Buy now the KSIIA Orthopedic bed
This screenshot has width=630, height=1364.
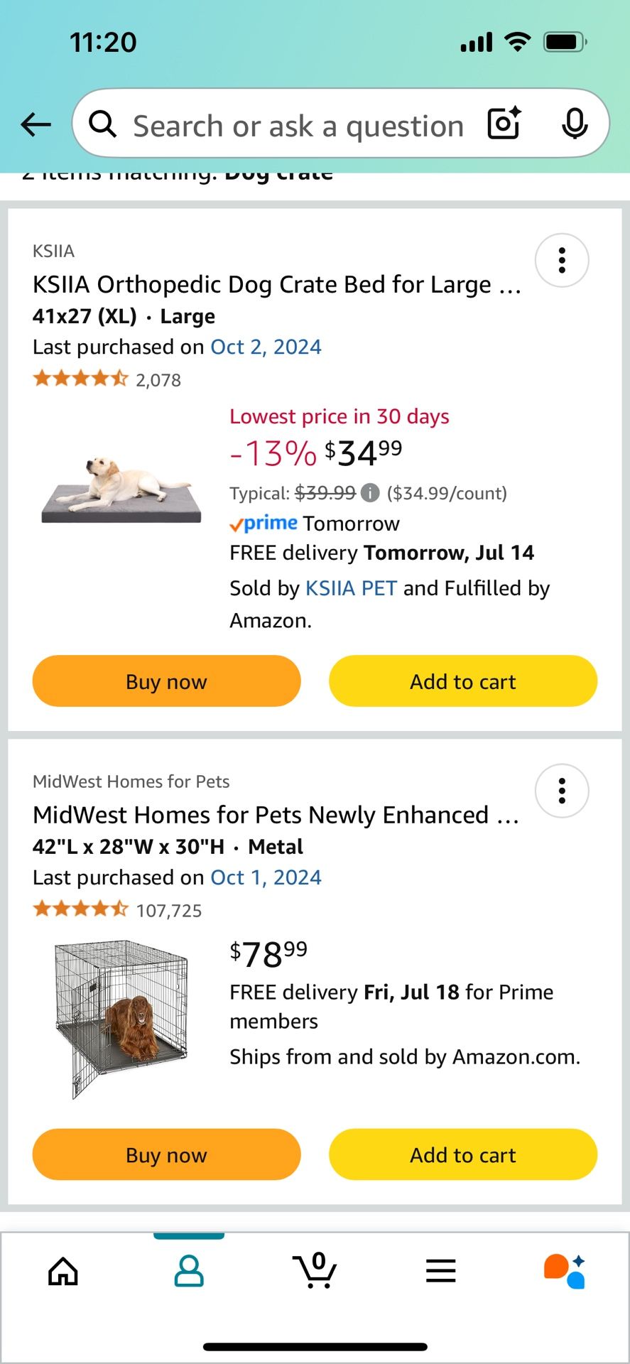pos(167,681)
